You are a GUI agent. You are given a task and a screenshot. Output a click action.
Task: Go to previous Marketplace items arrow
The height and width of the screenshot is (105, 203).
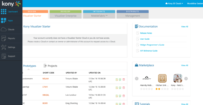(x=137, y=78)
